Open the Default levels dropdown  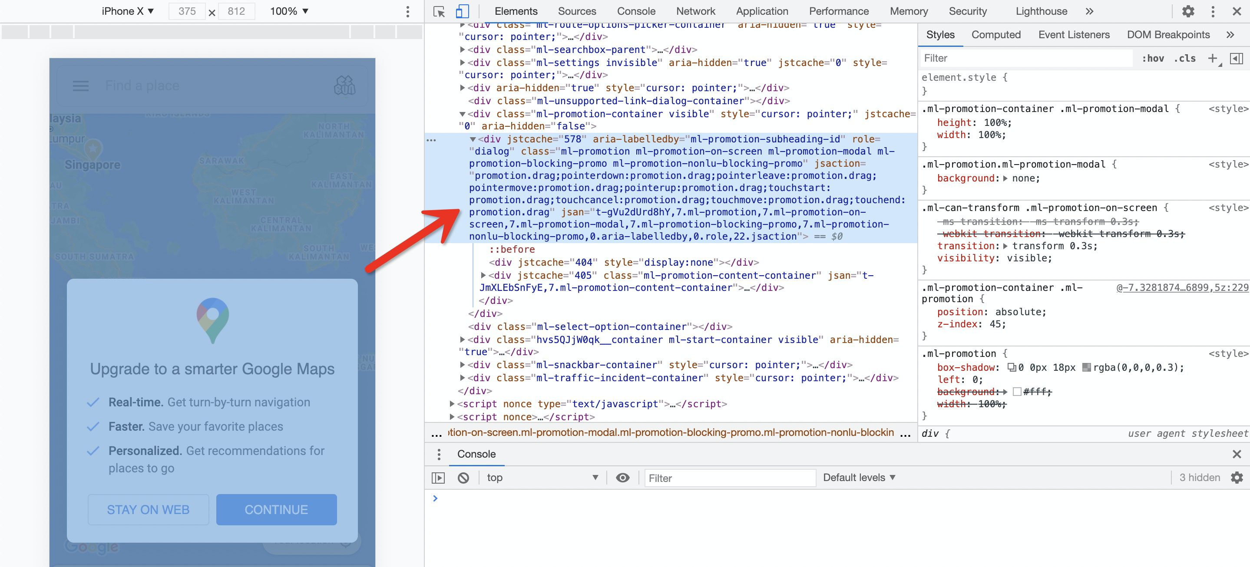coord(859,478)
